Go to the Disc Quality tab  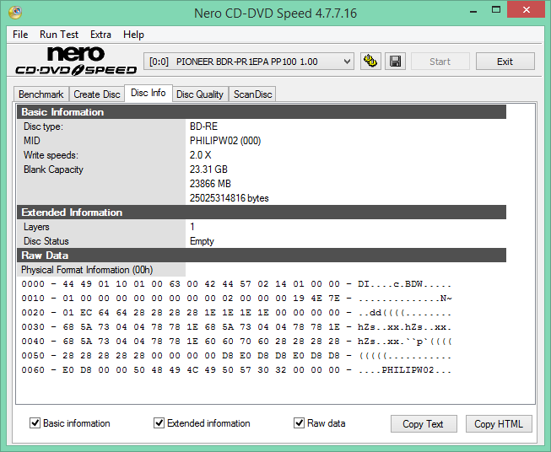[x=200, y=94]
